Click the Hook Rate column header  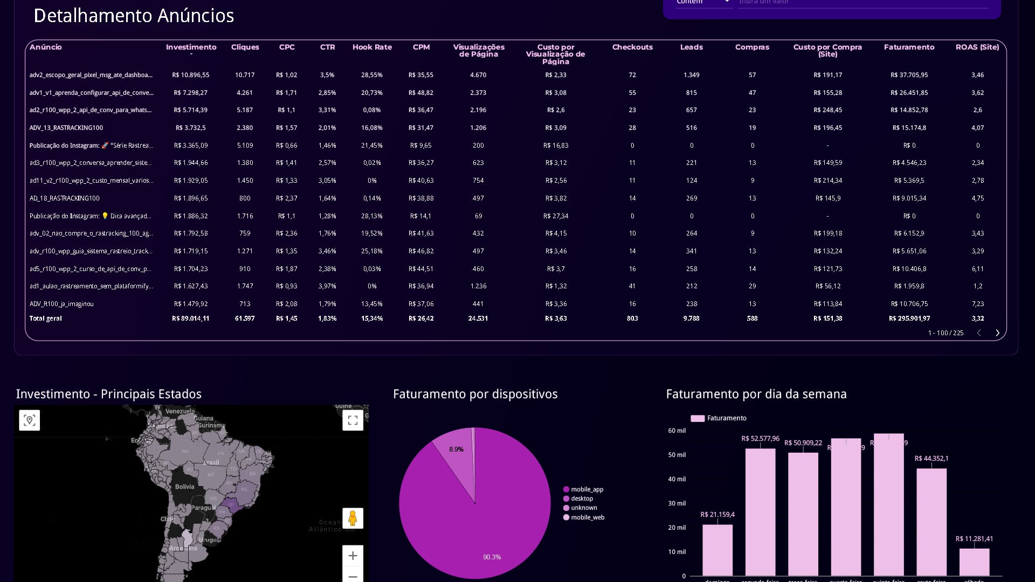pyautogui.click(x=372, y=47)
